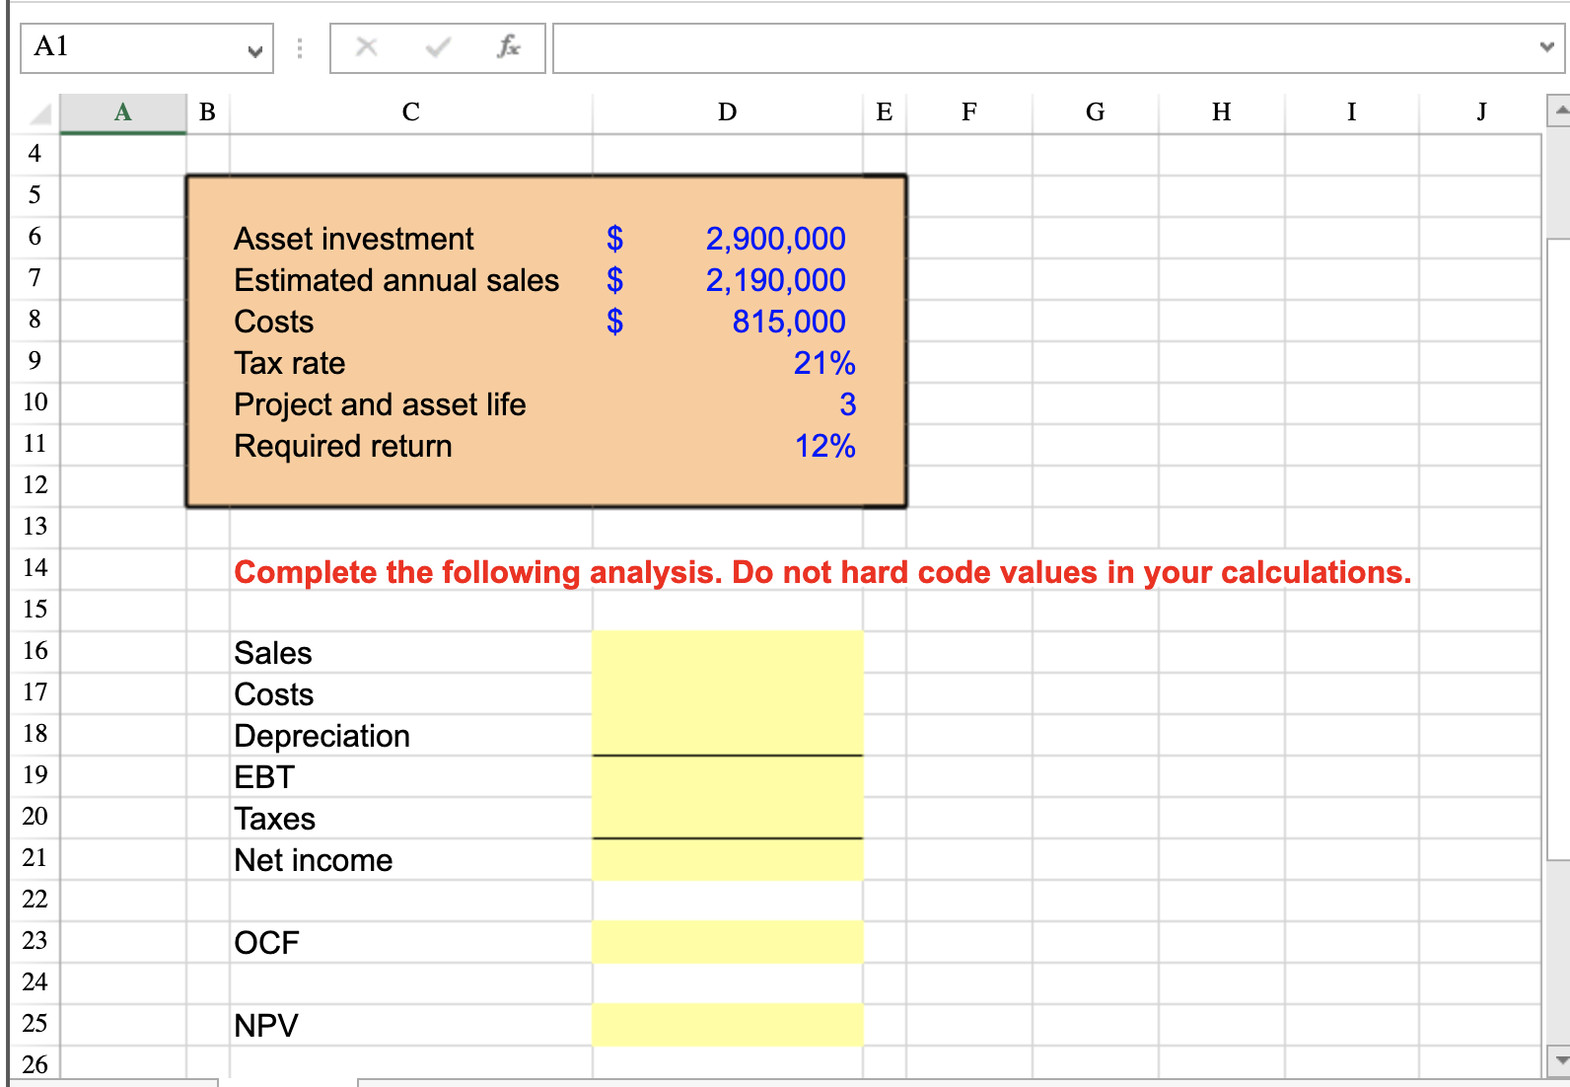Select column C header
1570x1087 pixels.
point(411,112)
